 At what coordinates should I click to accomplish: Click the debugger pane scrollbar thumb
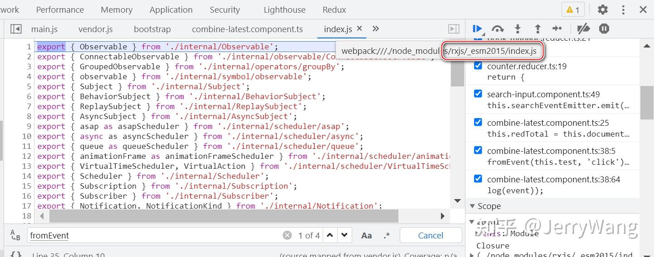pos(647,102)
